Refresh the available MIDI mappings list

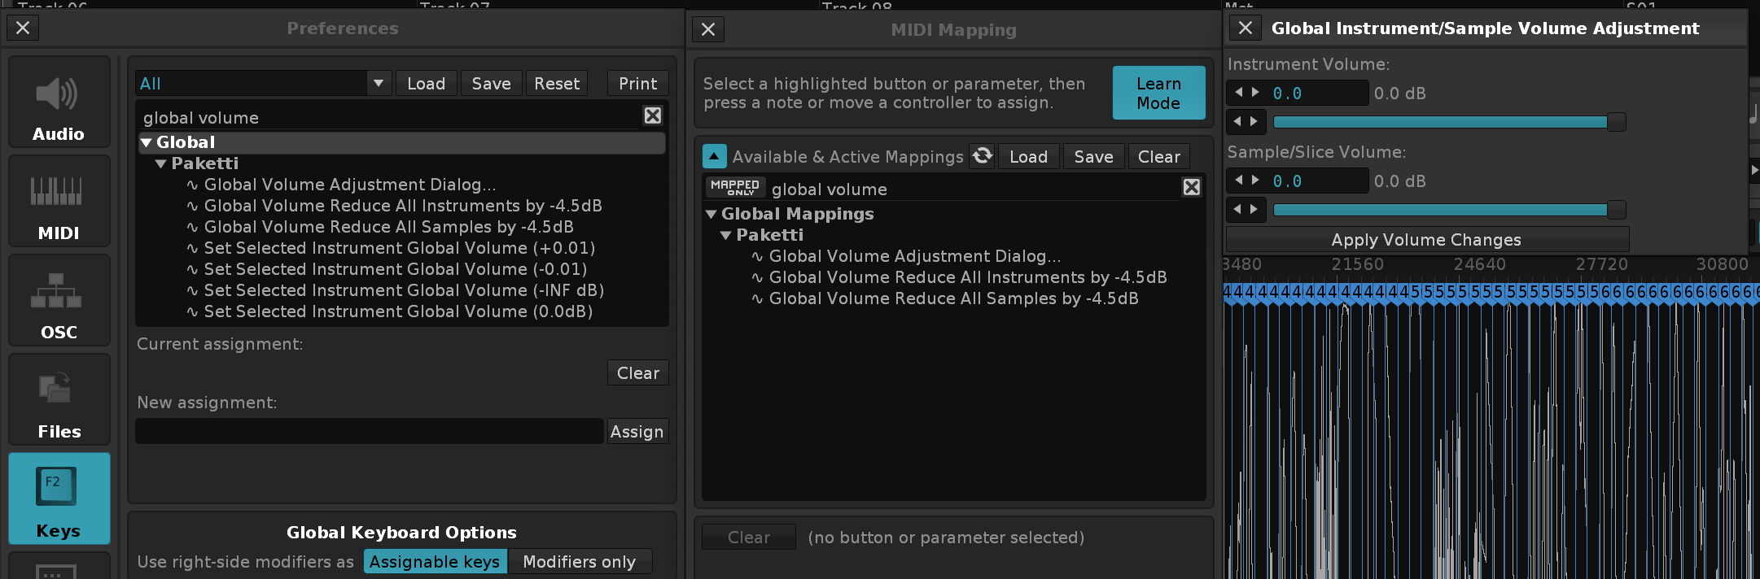coord(983,156)
